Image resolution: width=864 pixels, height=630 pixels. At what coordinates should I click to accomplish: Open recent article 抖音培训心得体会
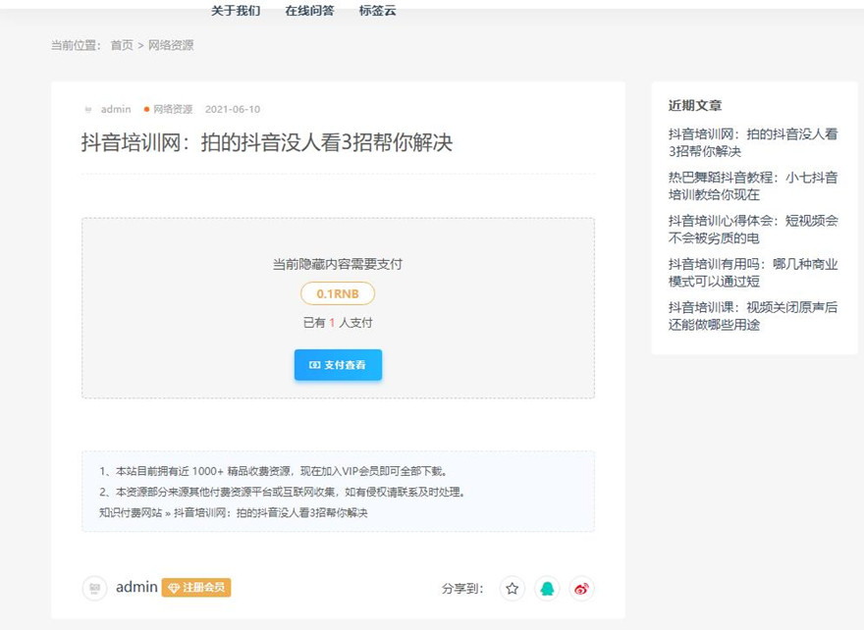click(753, 230)
